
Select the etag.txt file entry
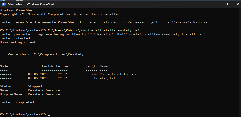108,78
